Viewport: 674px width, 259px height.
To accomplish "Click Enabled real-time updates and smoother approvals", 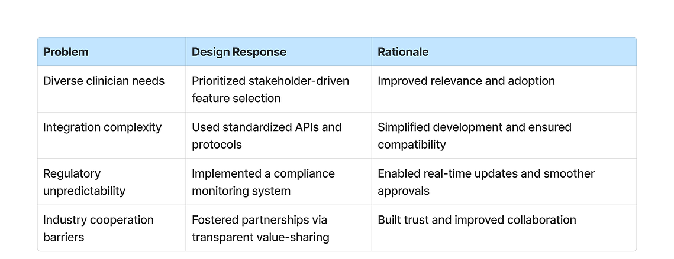I will pyautogui.click(x=504, y=182).
